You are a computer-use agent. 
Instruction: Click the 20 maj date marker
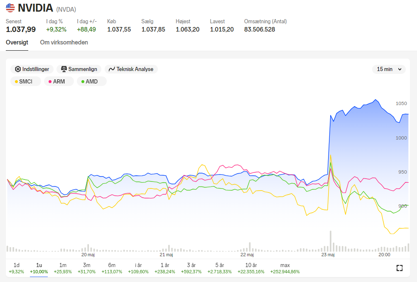tap(88, 255)
